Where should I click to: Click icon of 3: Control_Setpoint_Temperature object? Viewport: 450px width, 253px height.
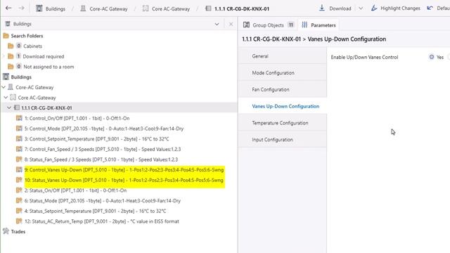coord(19,138)
